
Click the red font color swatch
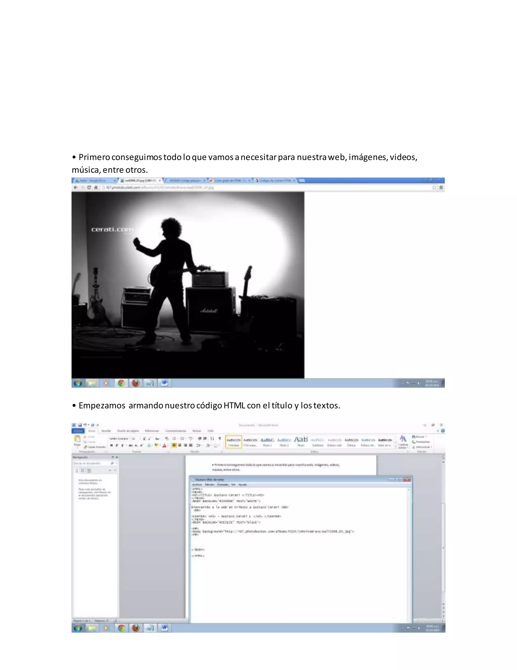pyautogui.click(x=165, y=445)
